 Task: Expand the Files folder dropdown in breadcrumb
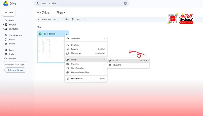point(65,12)
